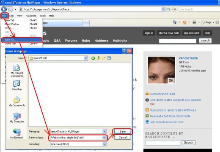The image size is (220, 152).
Task: Open the Hubbers navigation link
Action: pyautogui.click(x=101, y=41)
